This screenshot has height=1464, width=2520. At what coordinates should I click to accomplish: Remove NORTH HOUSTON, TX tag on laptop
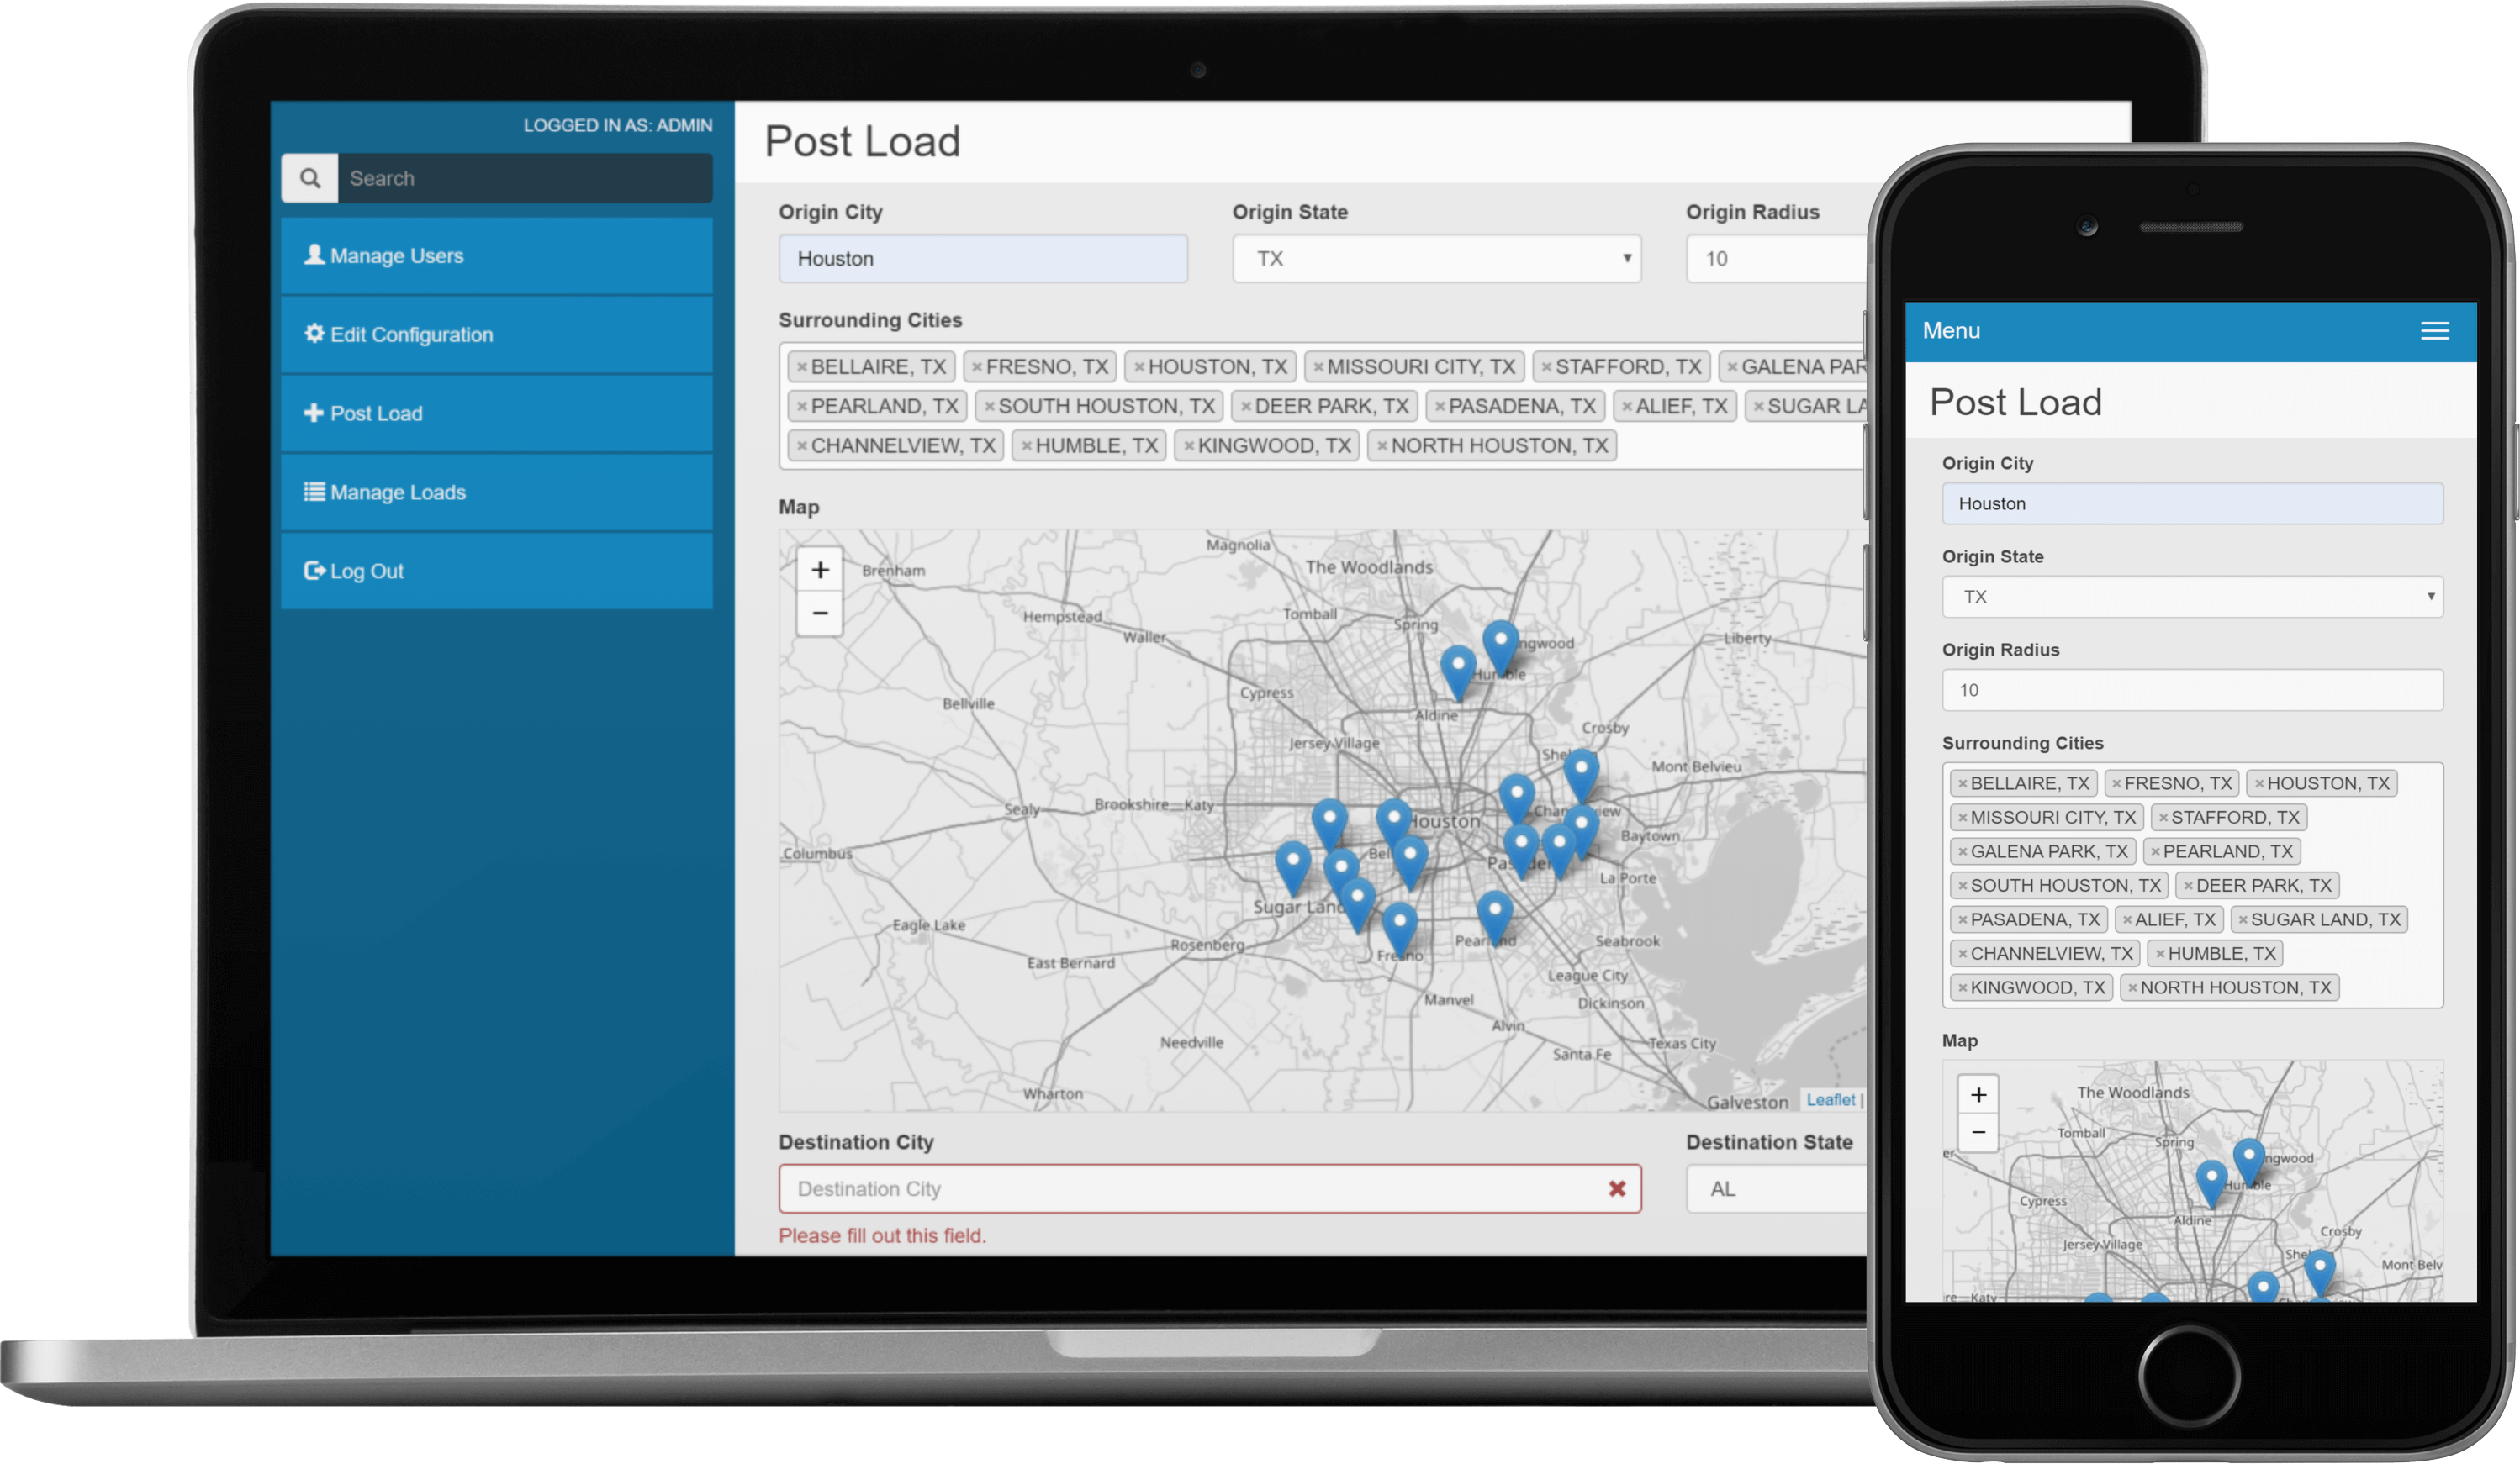(1382, 445)
